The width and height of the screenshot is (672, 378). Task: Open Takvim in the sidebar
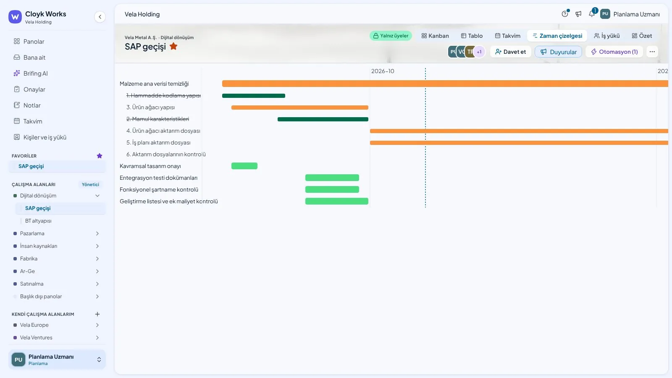(x=57, y=121)
